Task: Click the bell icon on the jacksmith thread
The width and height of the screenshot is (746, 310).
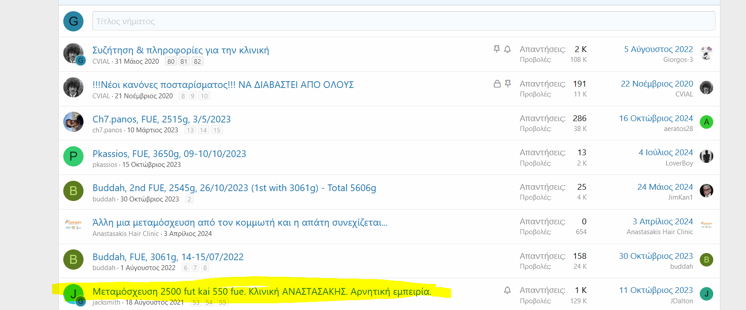Action: pos(507,290)
